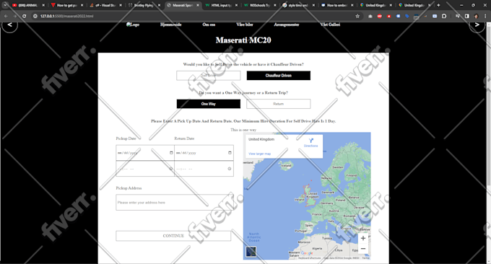Switch to the How to embed tab

tap(336, 5)
